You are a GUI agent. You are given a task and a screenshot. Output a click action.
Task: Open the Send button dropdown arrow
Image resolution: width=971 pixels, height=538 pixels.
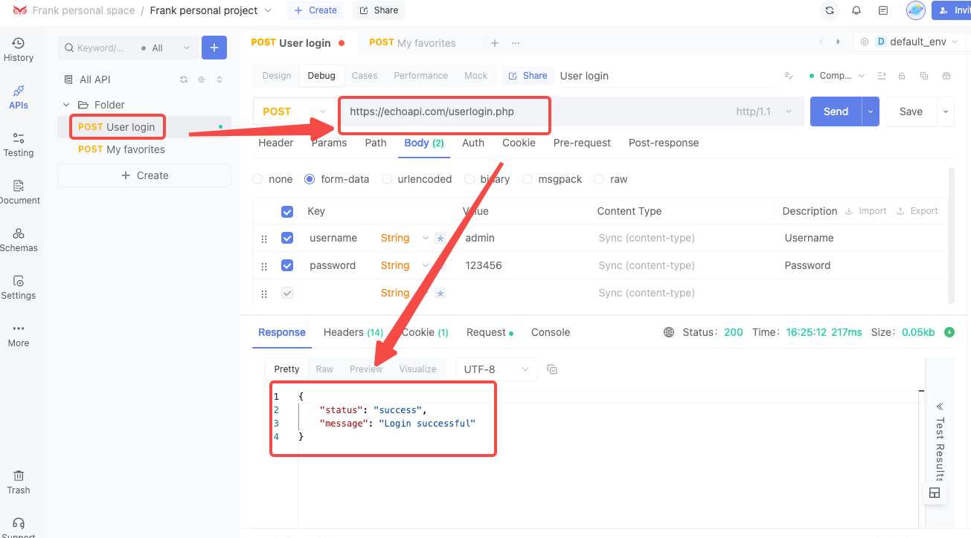pos(871,111)
